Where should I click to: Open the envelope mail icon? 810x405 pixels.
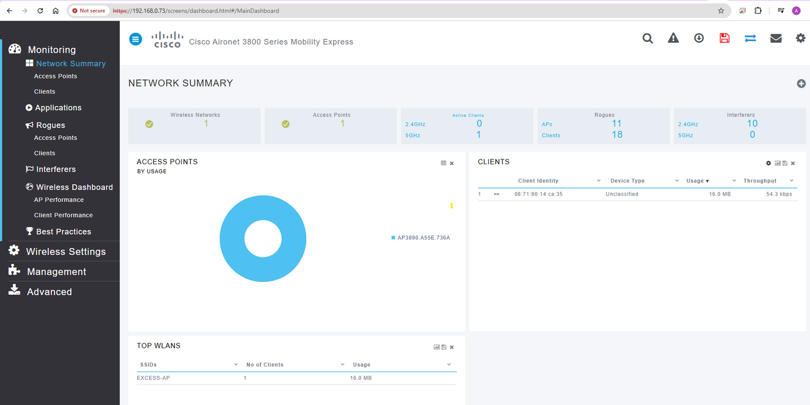coord(776,38)
